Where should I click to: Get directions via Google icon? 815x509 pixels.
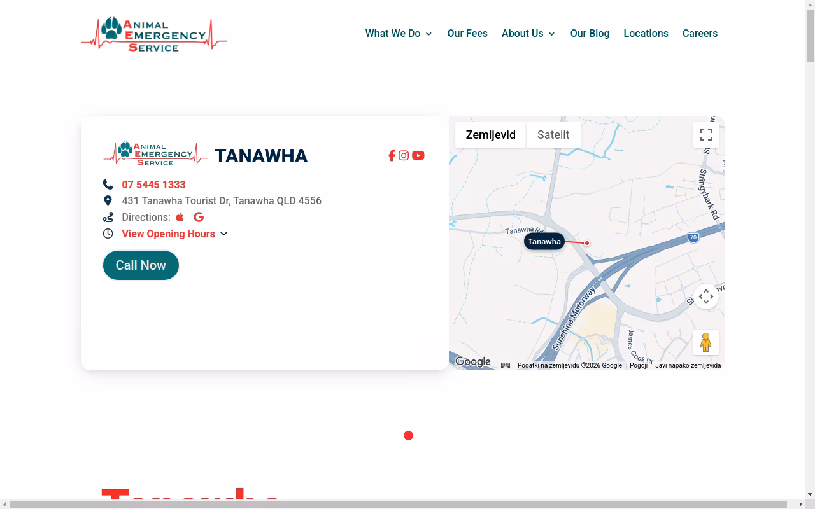tap(199, 217)
